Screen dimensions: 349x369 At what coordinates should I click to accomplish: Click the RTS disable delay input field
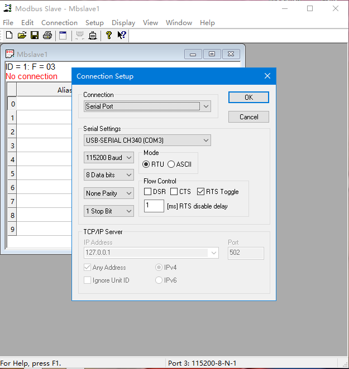coord(154,206)
